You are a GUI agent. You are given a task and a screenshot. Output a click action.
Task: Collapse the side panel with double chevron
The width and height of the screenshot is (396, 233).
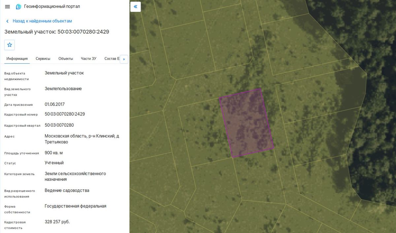[135, 7]
